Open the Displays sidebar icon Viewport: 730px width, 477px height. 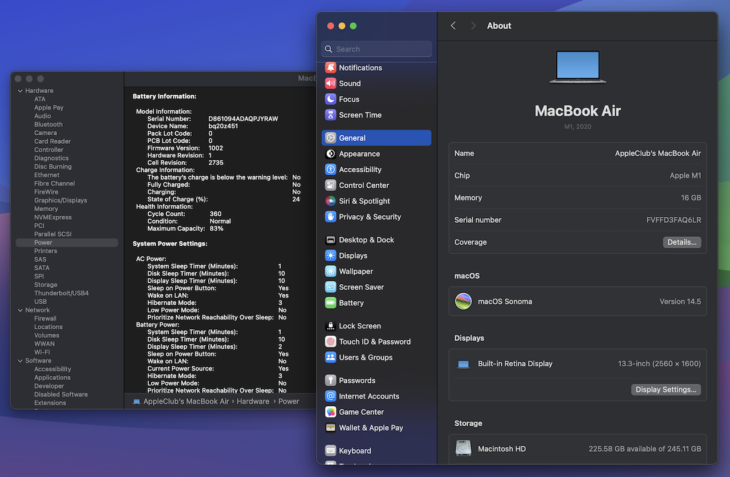point(331,256)
